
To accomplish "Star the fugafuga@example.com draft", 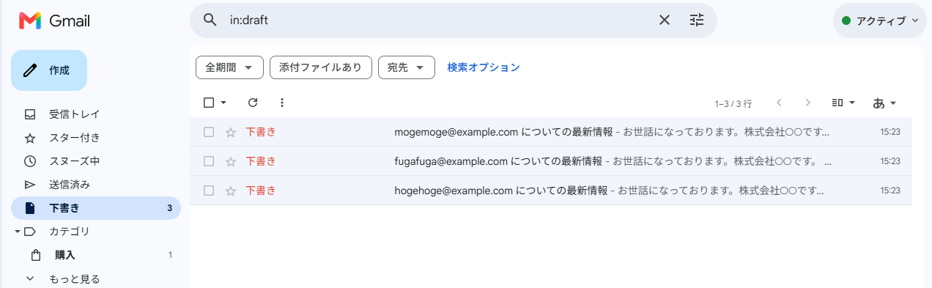I will 231,161.
